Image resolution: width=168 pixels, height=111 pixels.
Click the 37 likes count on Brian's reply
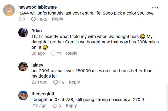click(x=59, y=54)
